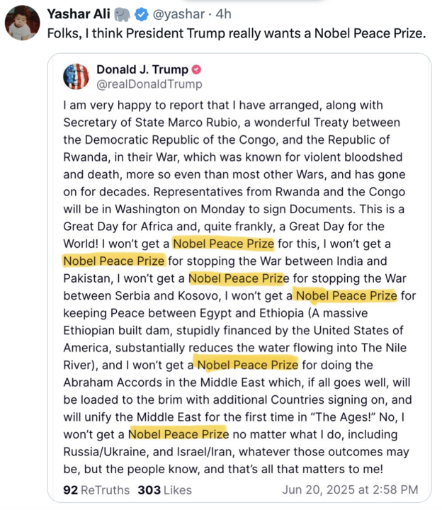
Task: Click highlighted "Nobel Peace Prize" before "for doing the"
Action: pyautogui.click(x=247, y=365)
